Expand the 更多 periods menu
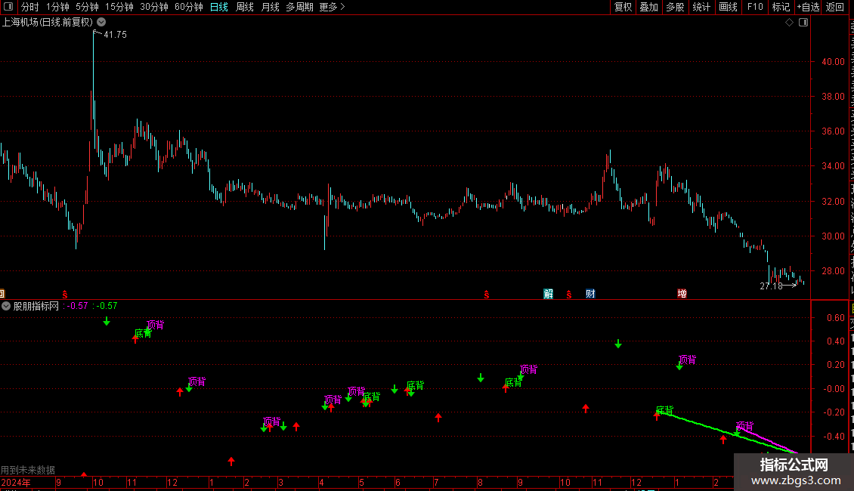This screenshot has height=491, width=854. [332, 7]
